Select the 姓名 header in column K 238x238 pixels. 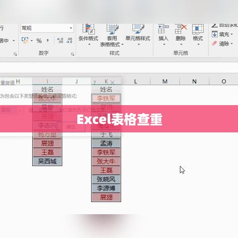point(106,89)
